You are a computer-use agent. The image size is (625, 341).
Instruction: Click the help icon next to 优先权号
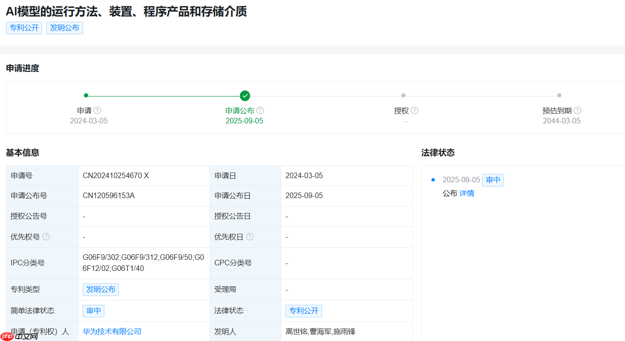point(45,237)
